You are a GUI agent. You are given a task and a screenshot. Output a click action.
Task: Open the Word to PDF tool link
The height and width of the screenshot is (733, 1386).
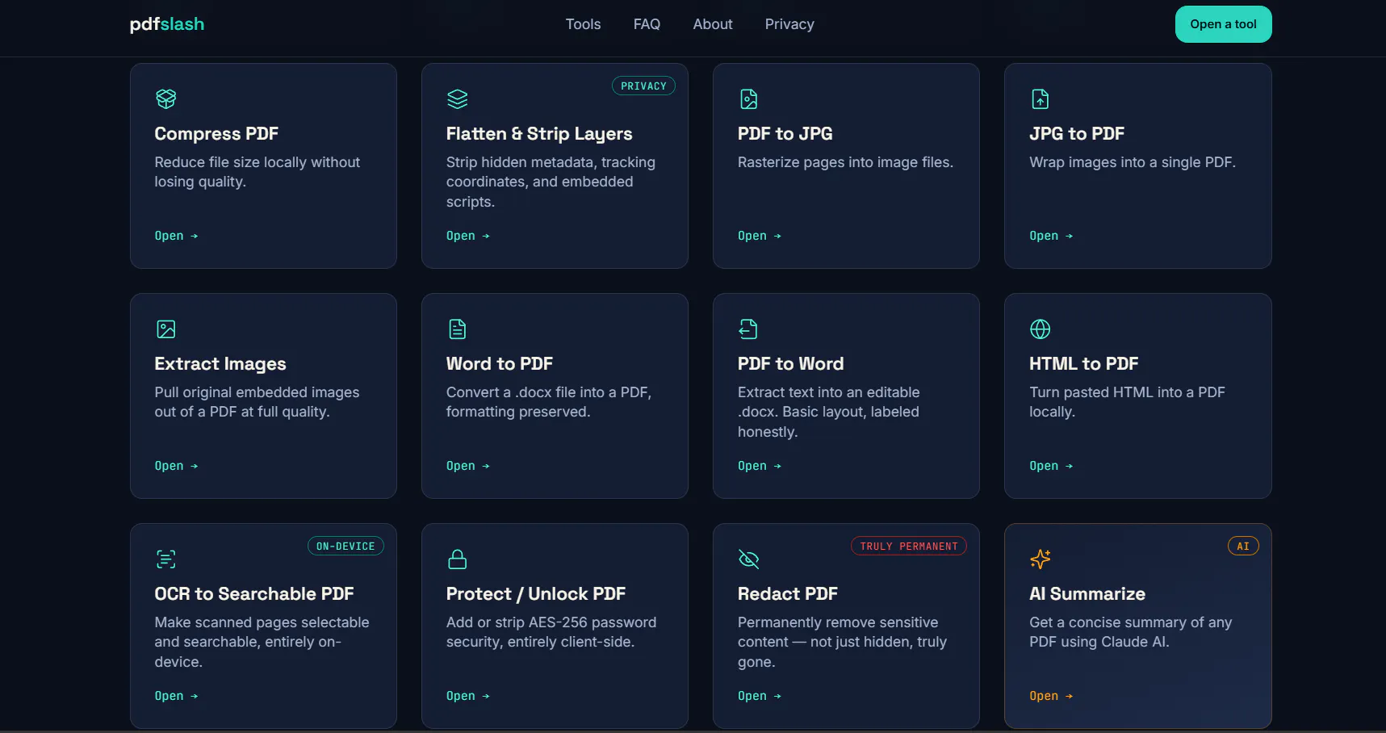[x=467, y=466]
